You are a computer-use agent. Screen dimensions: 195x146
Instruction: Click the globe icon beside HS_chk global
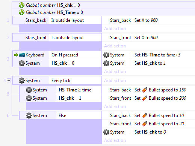(21, 5)
